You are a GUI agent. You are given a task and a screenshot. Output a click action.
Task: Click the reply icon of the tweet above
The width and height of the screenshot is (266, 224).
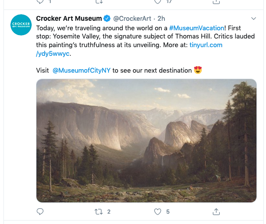tap(40, 2)
